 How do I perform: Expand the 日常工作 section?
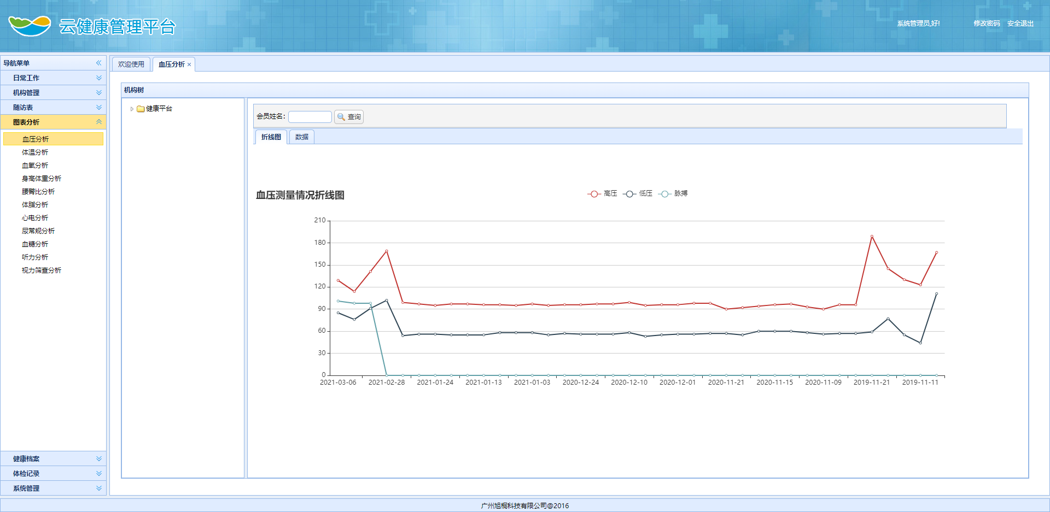53,78
